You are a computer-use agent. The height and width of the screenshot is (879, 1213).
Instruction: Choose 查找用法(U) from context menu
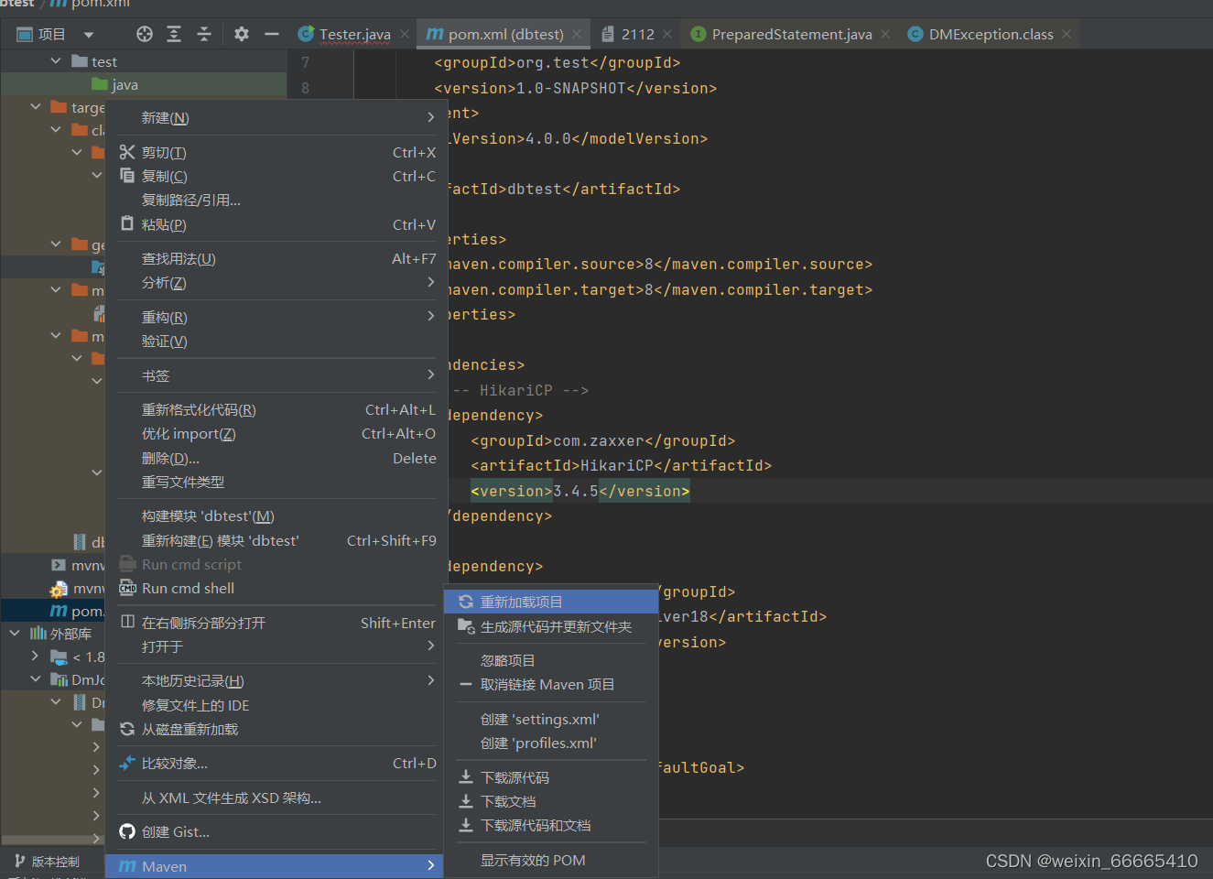(x=275, y=259)
